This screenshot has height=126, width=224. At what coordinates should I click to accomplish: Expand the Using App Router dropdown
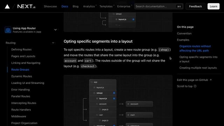click(55, 30)
